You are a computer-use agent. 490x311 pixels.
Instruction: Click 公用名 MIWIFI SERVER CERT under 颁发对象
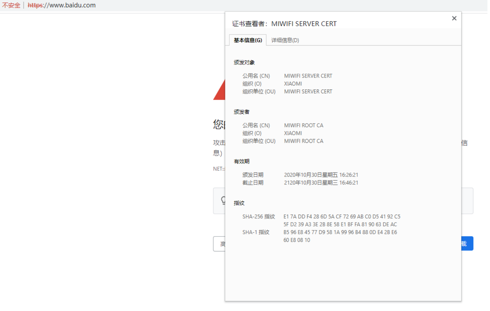coord(308,76)
